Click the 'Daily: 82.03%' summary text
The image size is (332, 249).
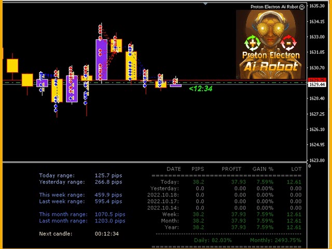click(x=213, y=240)
